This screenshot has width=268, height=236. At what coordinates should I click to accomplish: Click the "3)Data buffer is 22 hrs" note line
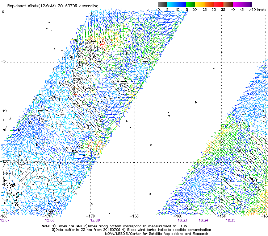click(131, 230)
